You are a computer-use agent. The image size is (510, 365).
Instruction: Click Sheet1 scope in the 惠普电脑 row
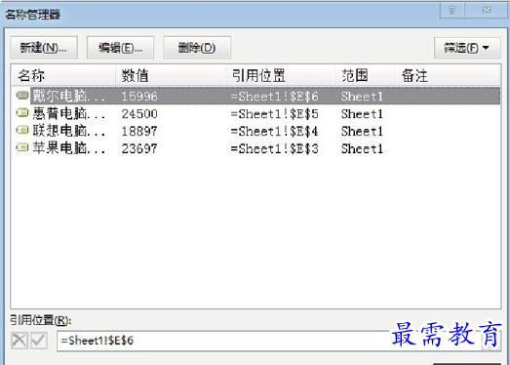click(362, 114)
